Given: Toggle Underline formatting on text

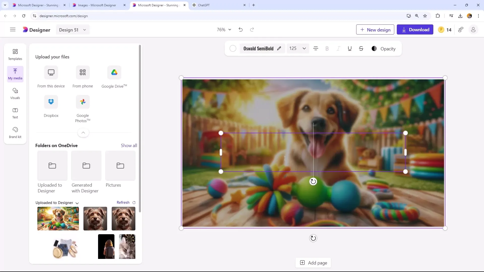Looking at the screenshot, I should (350, 49).
